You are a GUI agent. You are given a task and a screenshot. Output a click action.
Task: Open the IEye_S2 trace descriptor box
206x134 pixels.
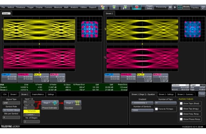click(145, 78)
